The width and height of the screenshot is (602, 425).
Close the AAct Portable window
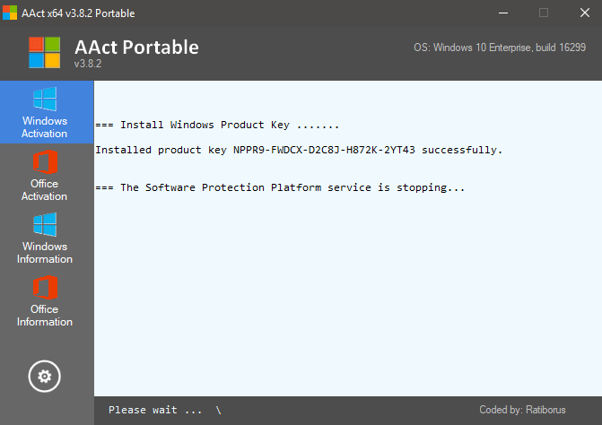[x=584, y=13]
